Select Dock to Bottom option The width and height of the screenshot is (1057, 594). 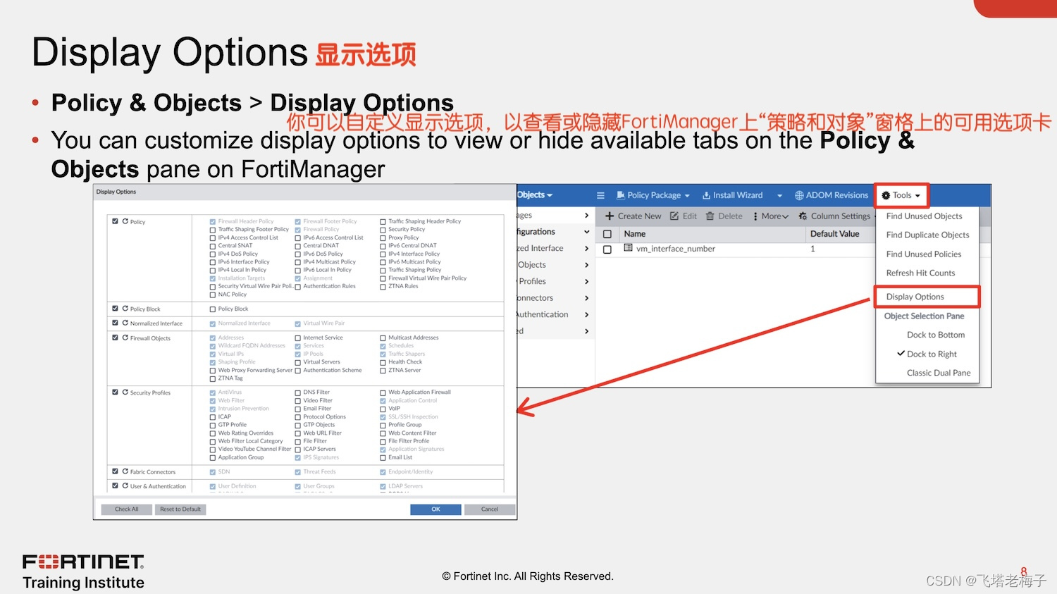pyautogui.click(x=935, y=335)
